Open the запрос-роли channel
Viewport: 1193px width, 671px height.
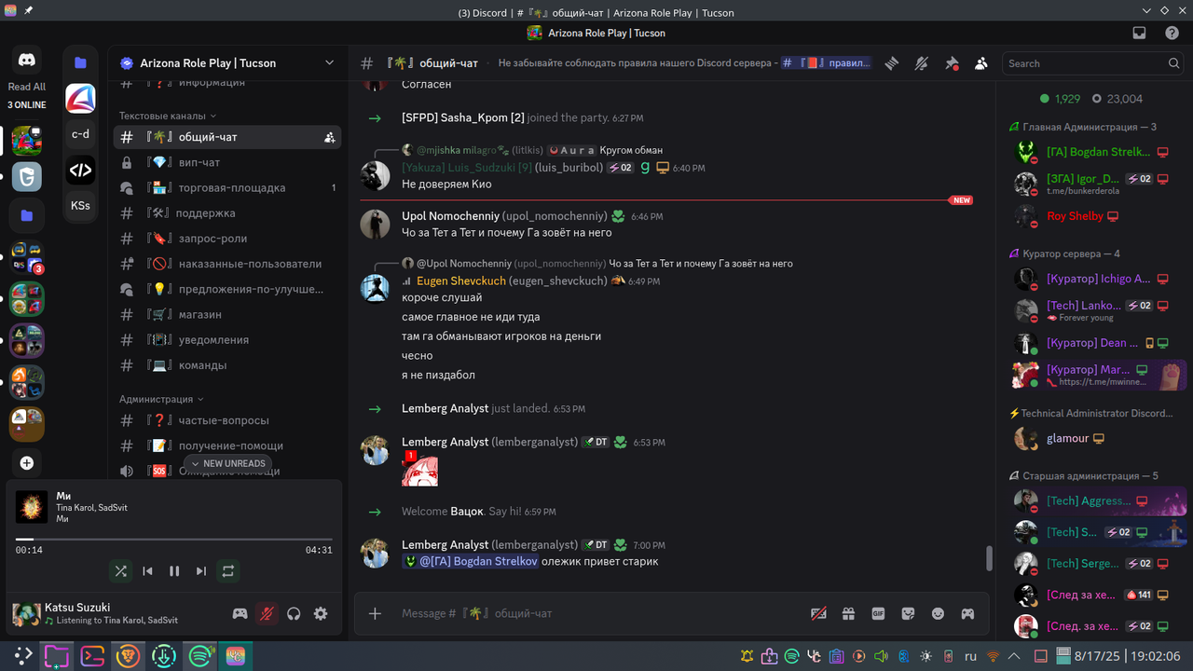pos(227,239)
